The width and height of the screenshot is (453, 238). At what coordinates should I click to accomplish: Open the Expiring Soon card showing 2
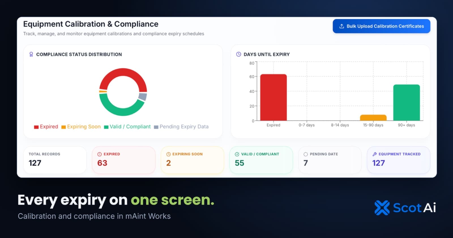(x=193, y=160)
